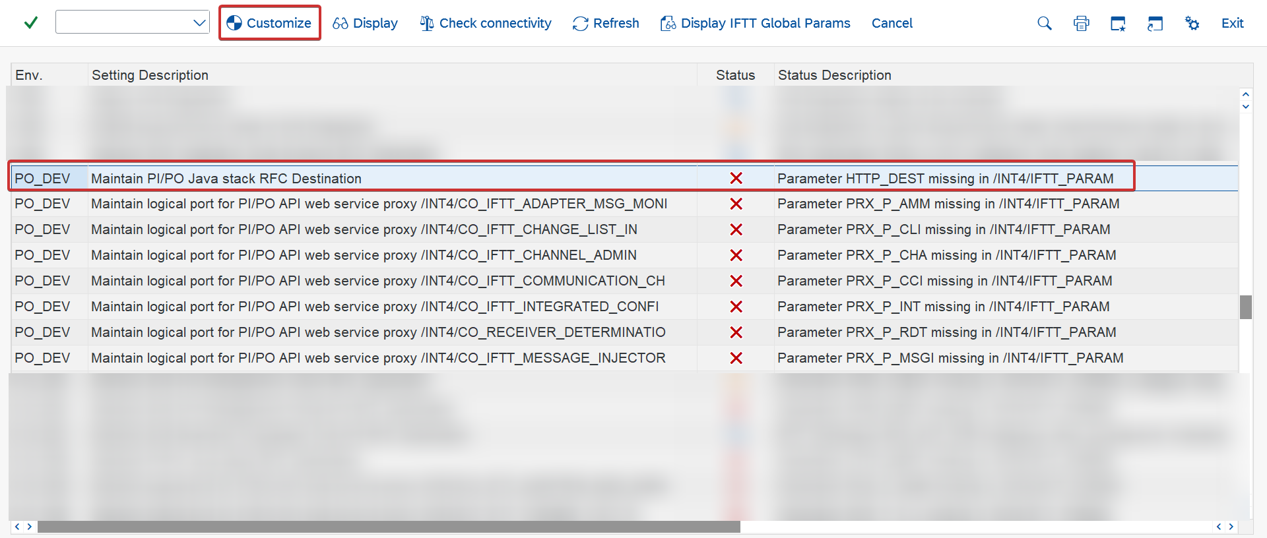Click red X status for CHANNEL_ADMIN row
The height and width of the screenshot is (538, 1267).
click(x=736, y=255)
